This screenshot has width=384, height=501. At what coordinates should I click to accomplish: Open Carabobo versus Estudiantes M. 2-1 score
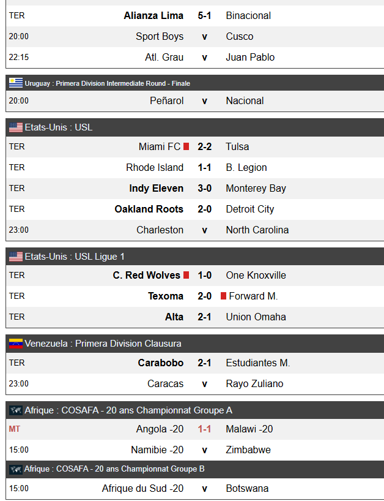pos(204,363)
